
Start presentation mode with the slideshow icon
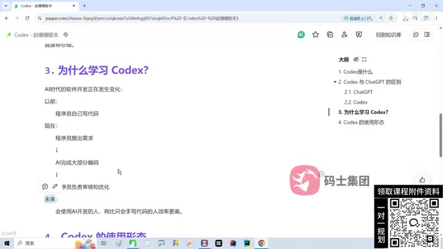[359, 35]
